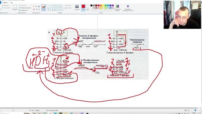The image size is (202, 114).
Task: Choose the Right arrow shape
Action: tap(57, 8)
